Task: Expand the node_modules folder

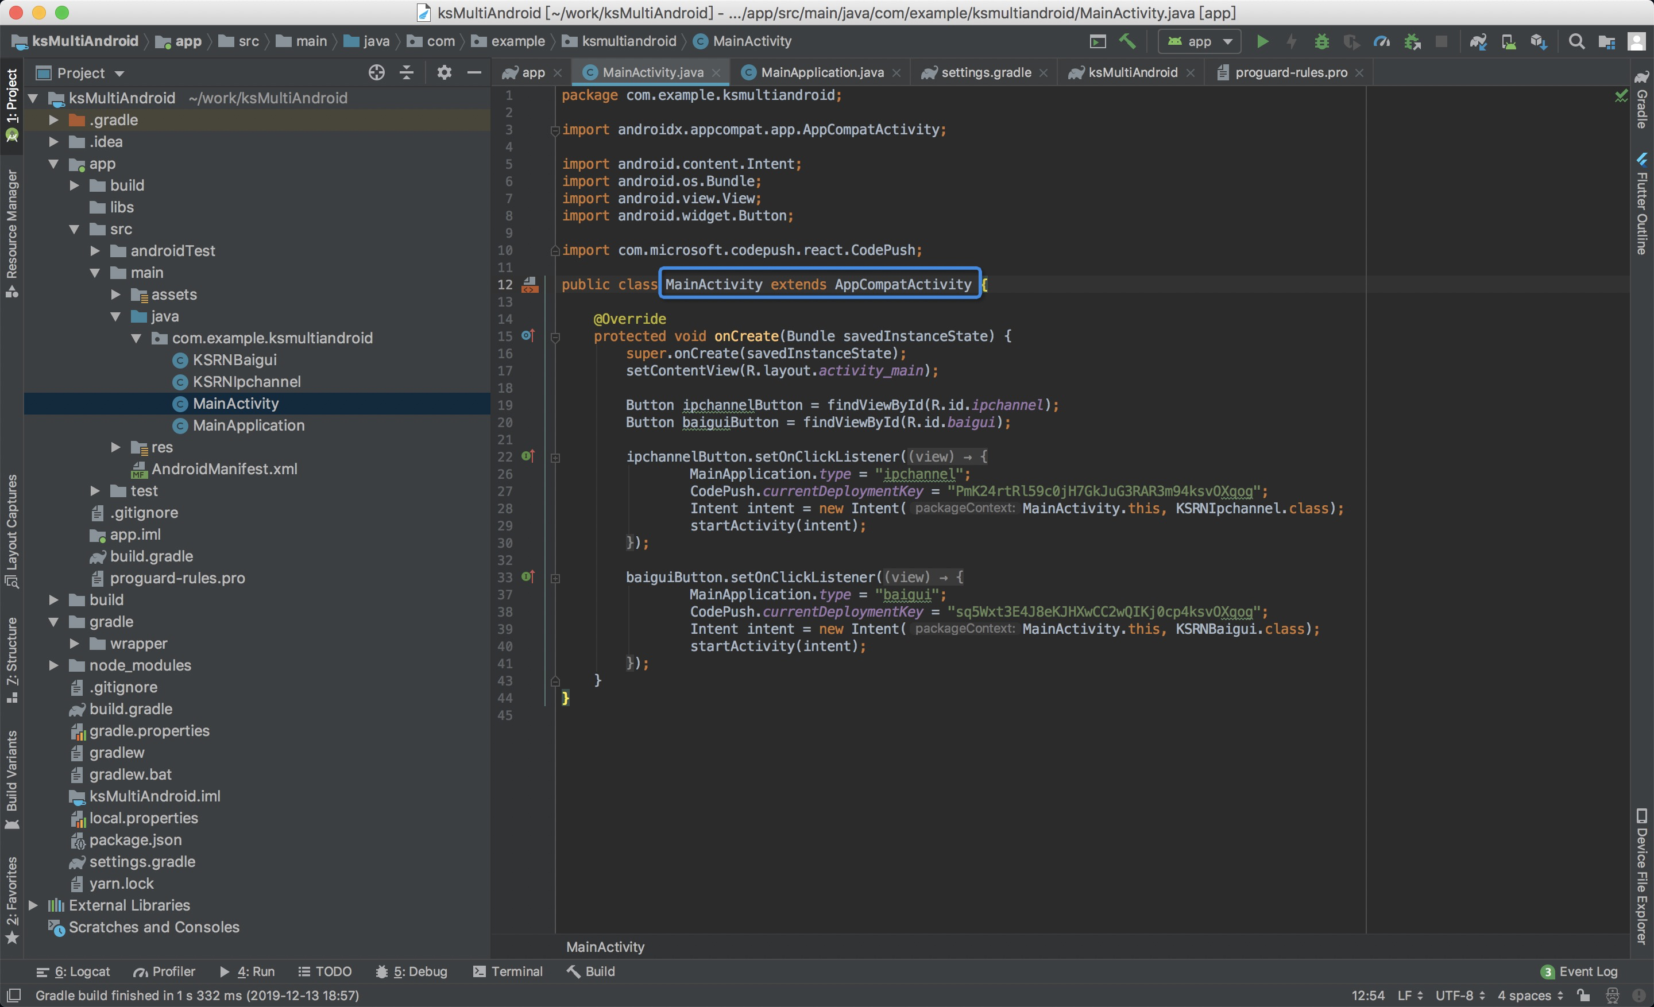Action: click(x=54, y=665)
